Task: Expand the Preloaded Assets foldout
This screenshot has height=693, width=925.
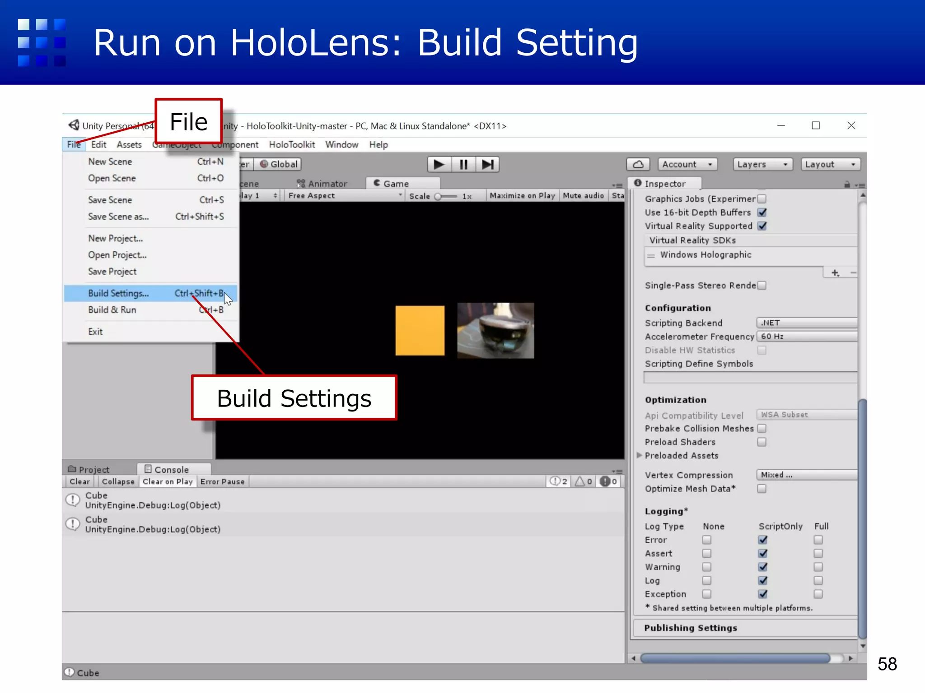Action: [x=640, y=455]
